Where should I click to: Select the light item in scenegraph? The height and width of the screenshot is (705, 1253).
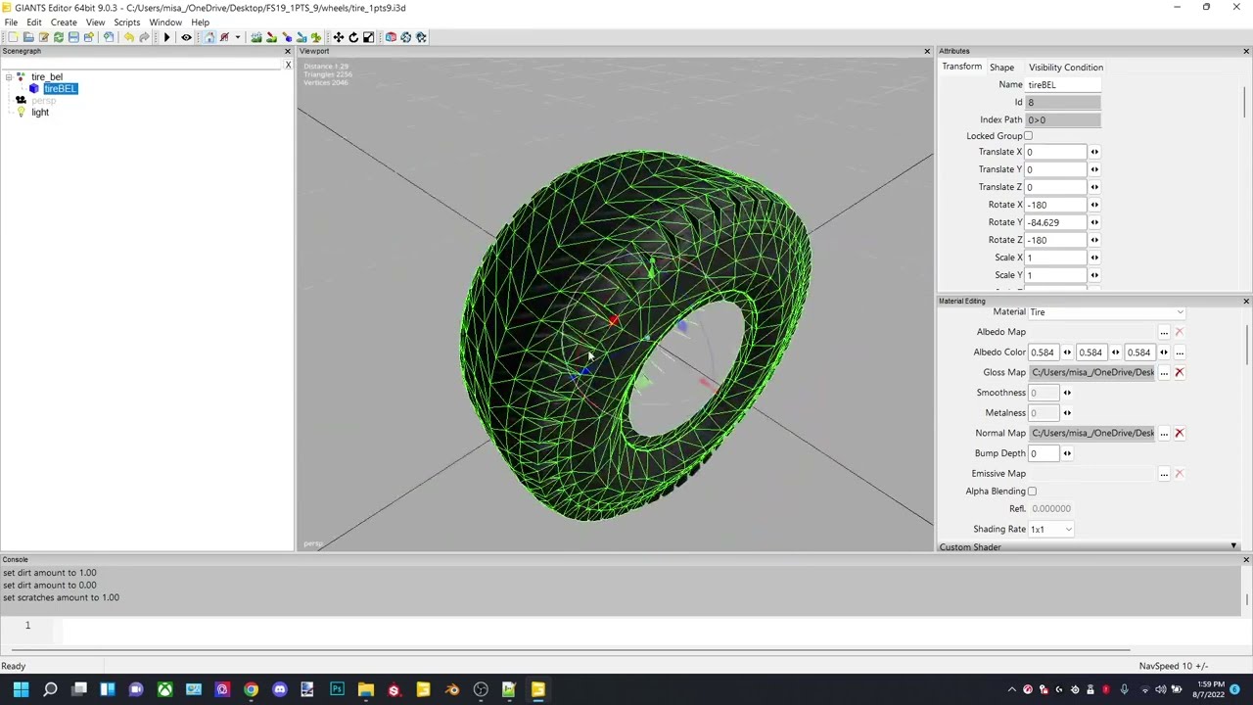tap(40, 113)
